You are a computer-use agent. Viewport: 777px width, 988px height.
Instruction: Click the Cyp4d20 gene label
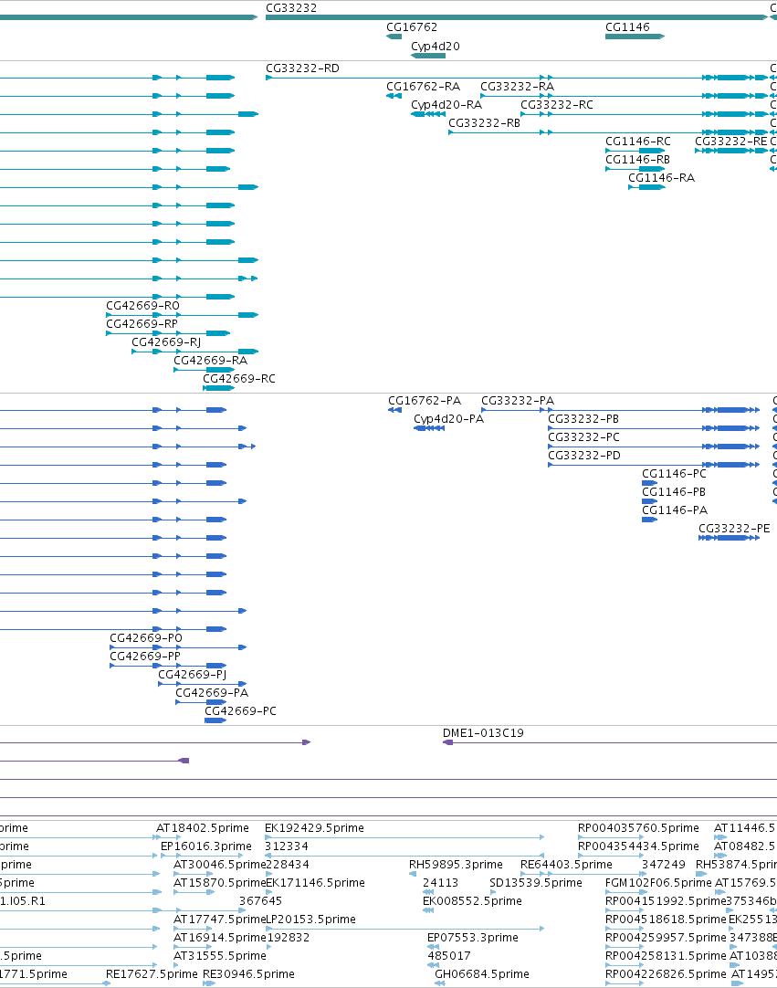pos(435,47)
